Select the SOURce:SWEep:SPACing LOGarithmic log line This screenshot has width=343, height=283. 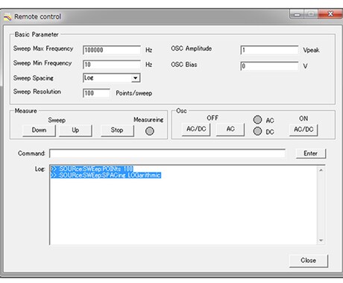pyautogui.click(x=106, y=175)
